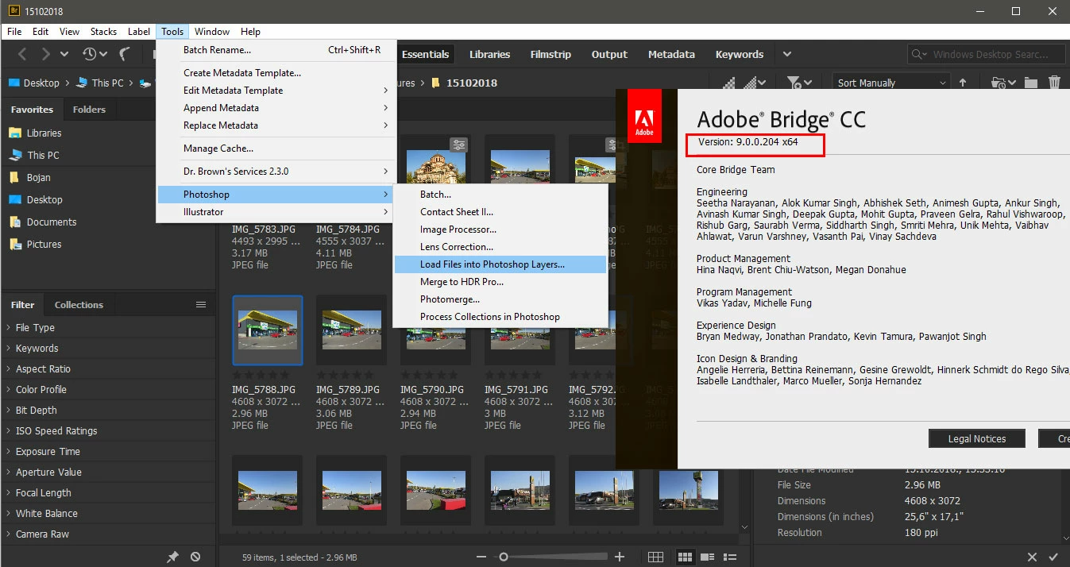Image resolution: width=1070 pixels, height=567 pixels.
Task: Open the Sort Manually dropdown
Action: point(891,83)
